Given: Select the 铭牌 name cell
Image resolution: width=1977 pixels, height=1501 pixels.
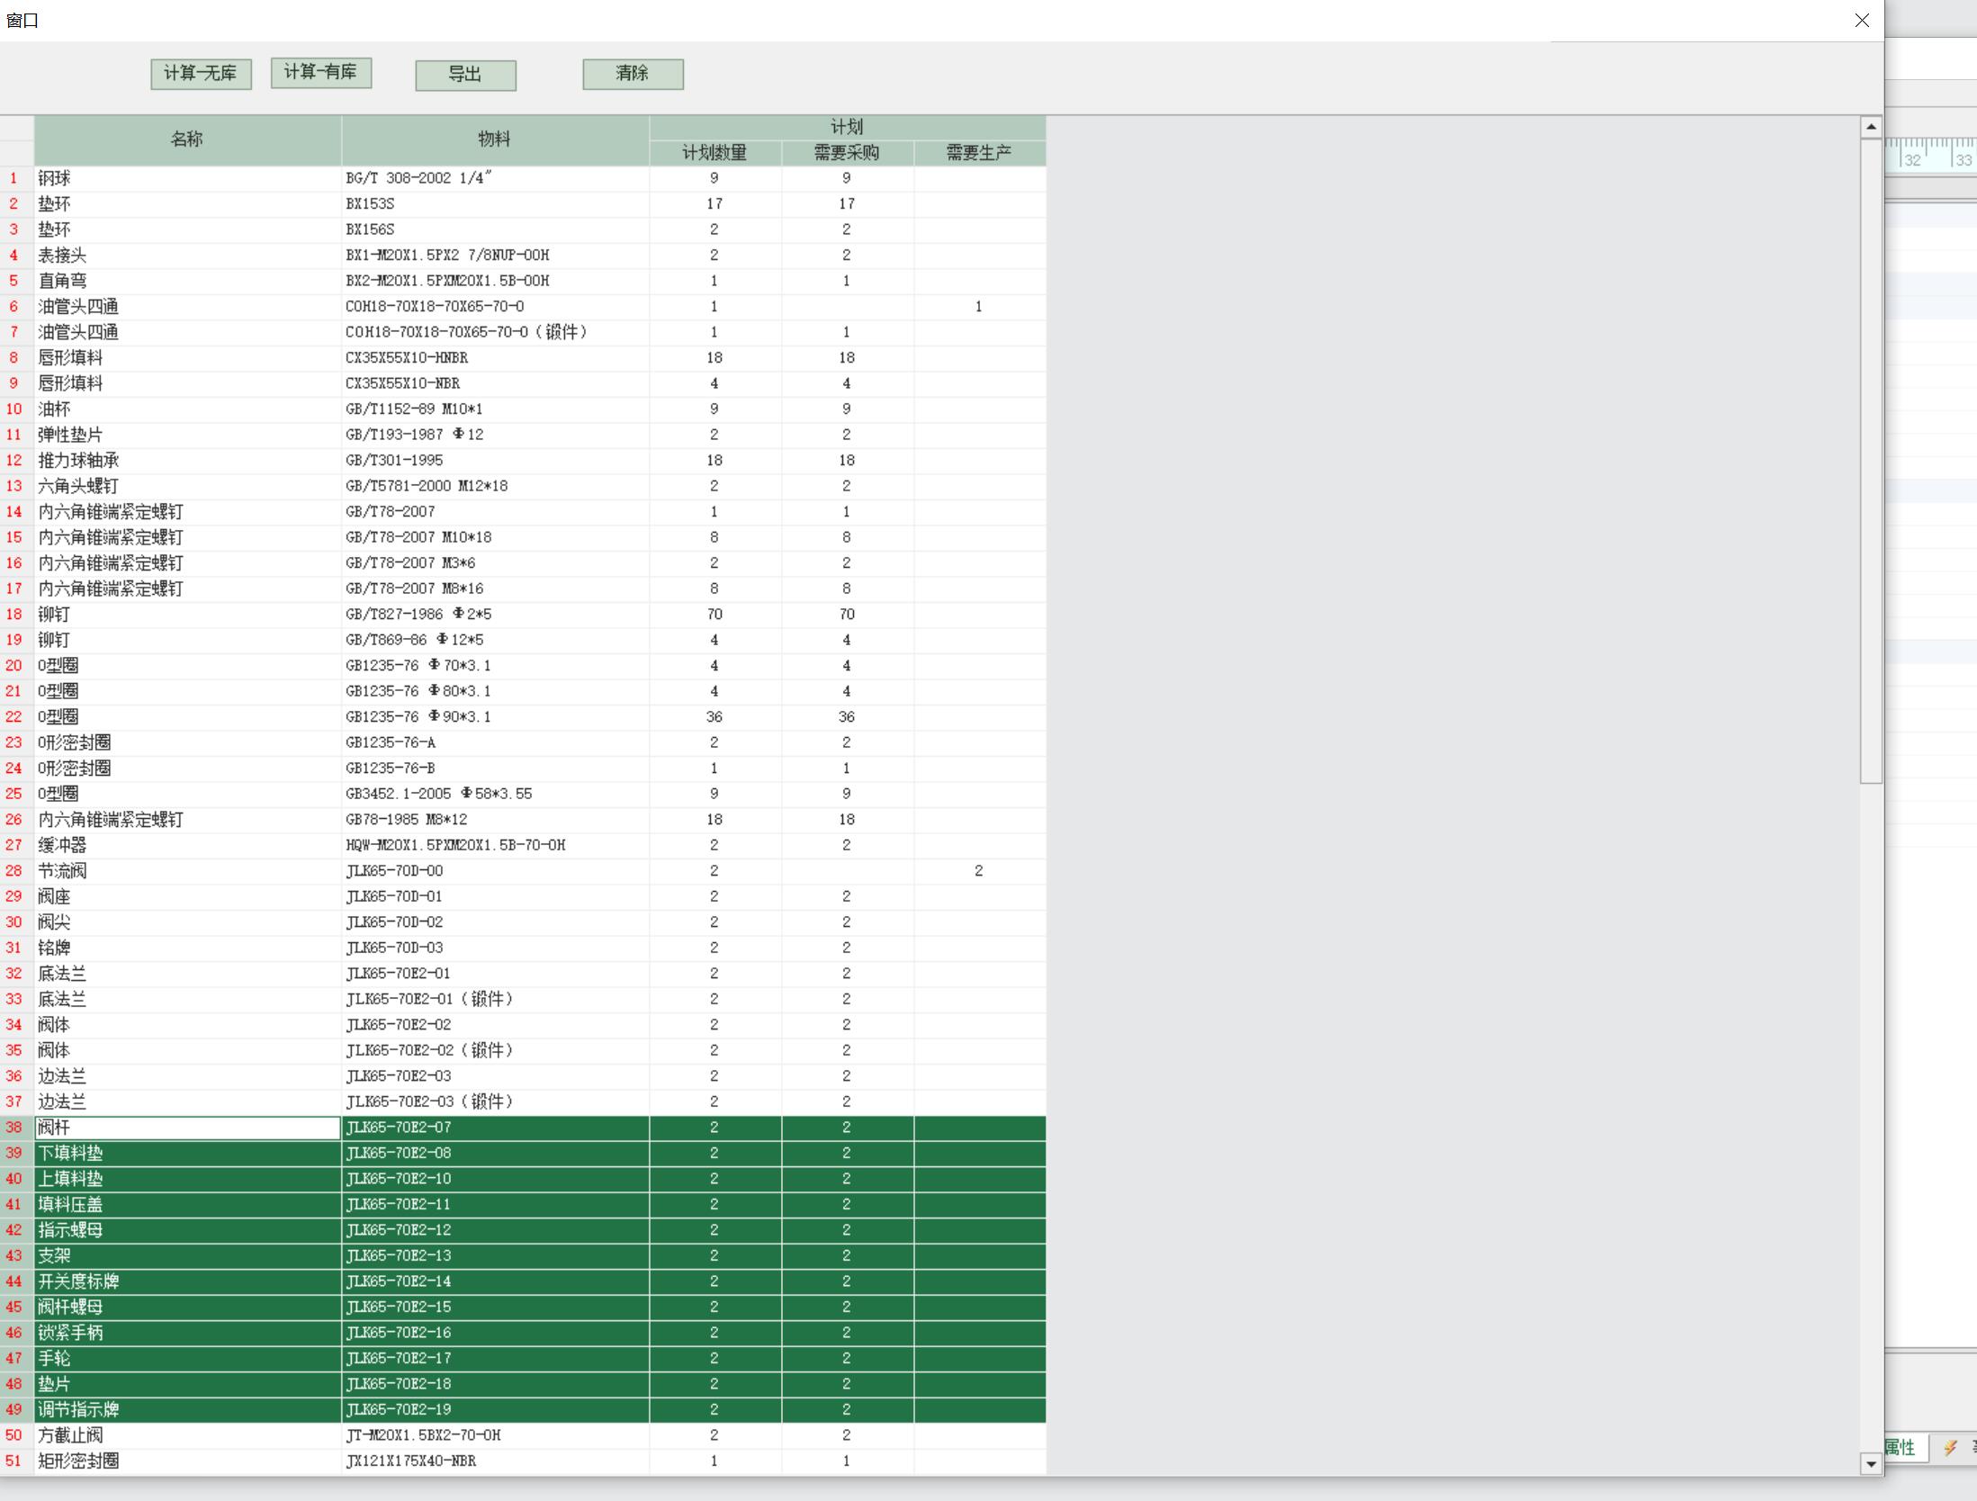Looking at the screenshot, I should 187,948.
